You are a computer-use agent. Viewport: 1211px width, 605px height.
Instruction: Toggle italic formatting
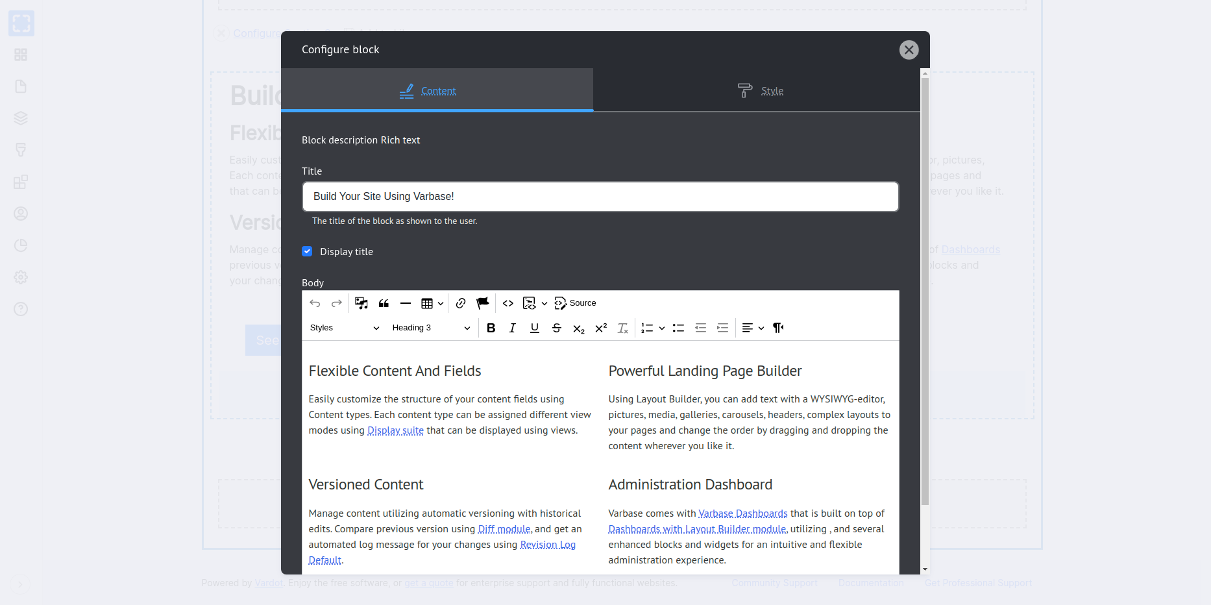coord(513,328)
